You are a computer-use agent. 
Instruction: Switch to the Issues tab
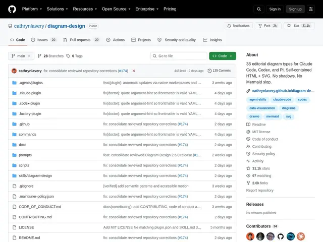pyautogui.click(x=43, y=40)
